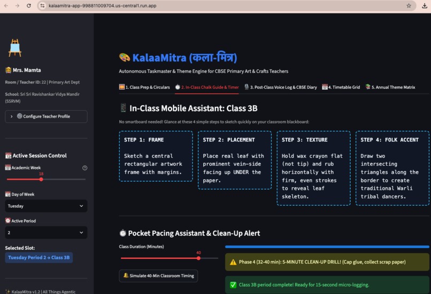Click the browser forward arrow

coord(17,6)
